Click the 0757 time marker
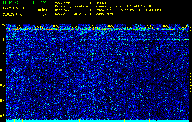This screenshot has height=122, width=192. (129, 27)
